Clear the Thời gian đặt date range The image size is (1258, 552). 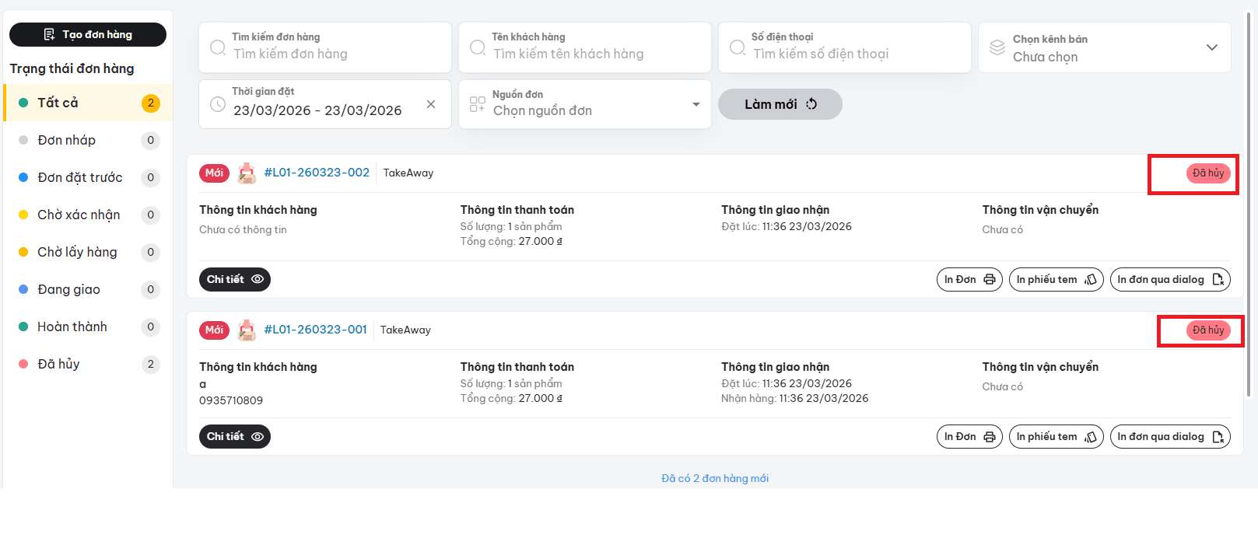point(431,104)
